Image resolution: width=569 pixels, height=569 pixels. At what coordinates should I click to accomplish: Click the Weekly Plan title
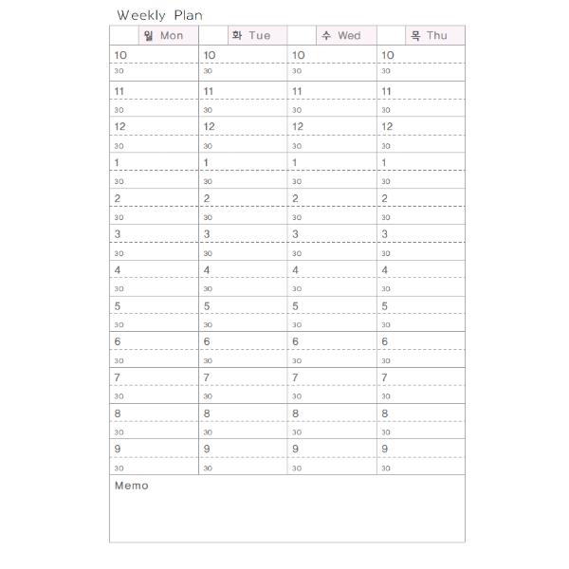click(x=159, y=15)
